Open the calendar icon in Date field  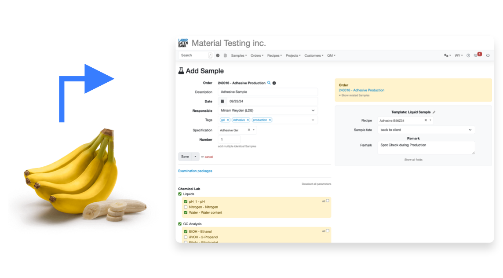coord(222,101)
